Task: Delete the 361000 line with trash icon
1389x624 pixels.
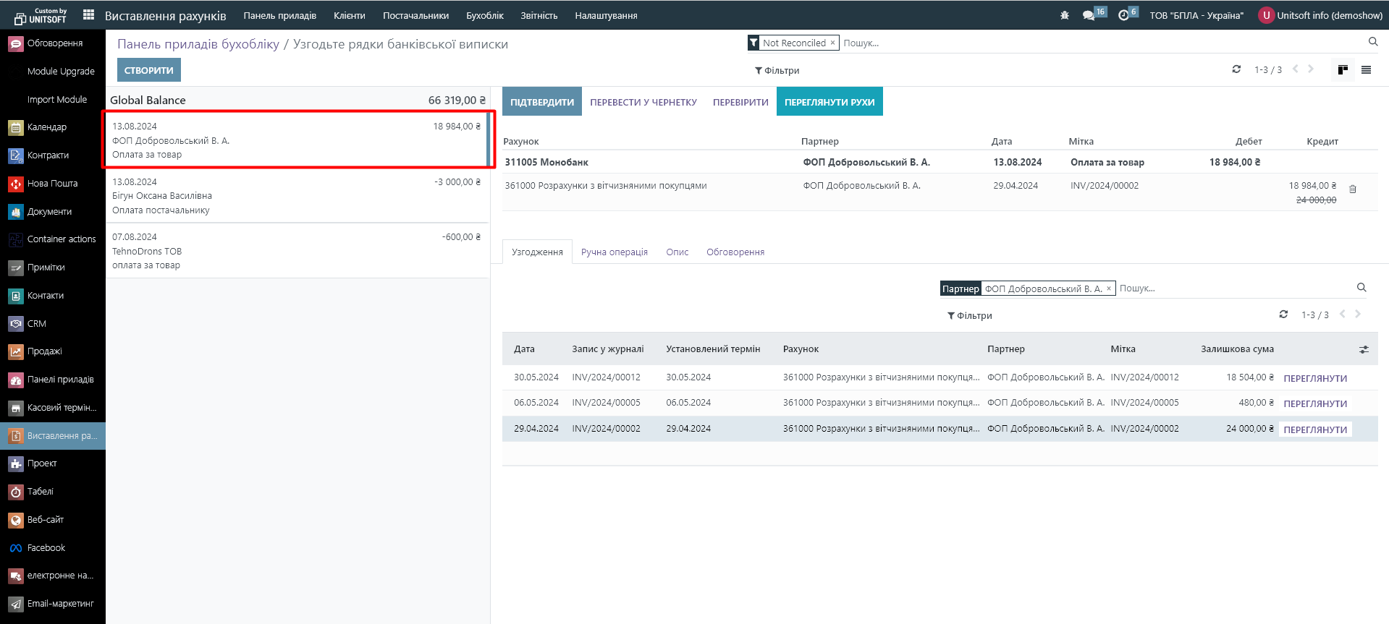Action: [x=1352, y=189]
